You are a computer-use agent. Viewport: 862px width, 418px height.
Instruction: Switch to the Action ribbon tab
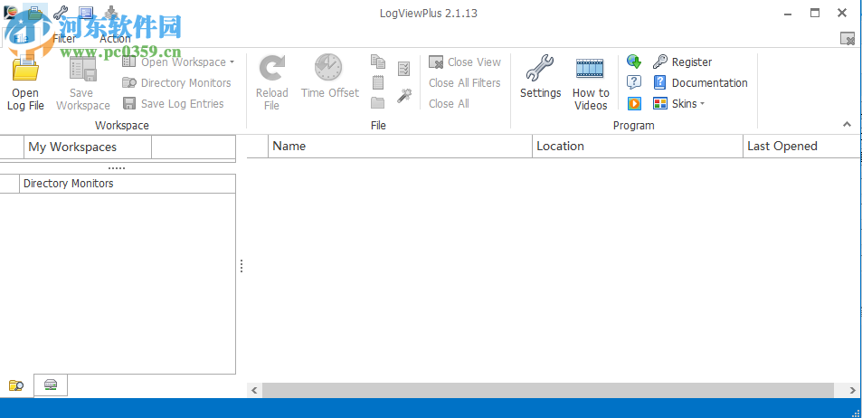coord(115,39)
